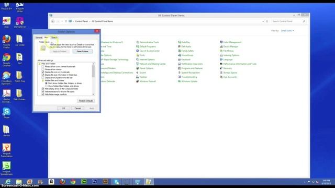Click Back arrow in Control Panel window
The width and height of the screenshot is (335, 188).
coord(53,21)
